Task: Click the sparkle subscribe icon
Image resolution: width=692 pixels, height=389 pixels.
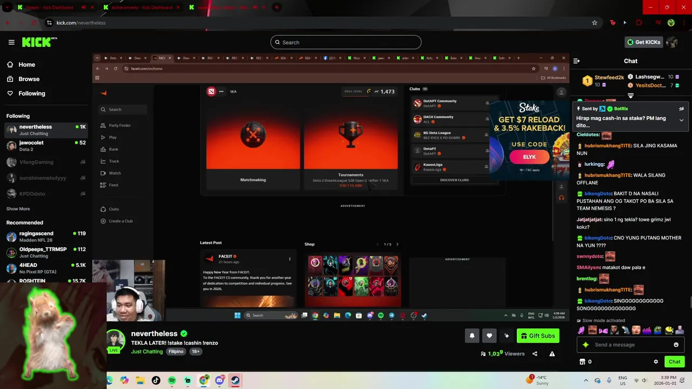Action: (x=507, y=336)
